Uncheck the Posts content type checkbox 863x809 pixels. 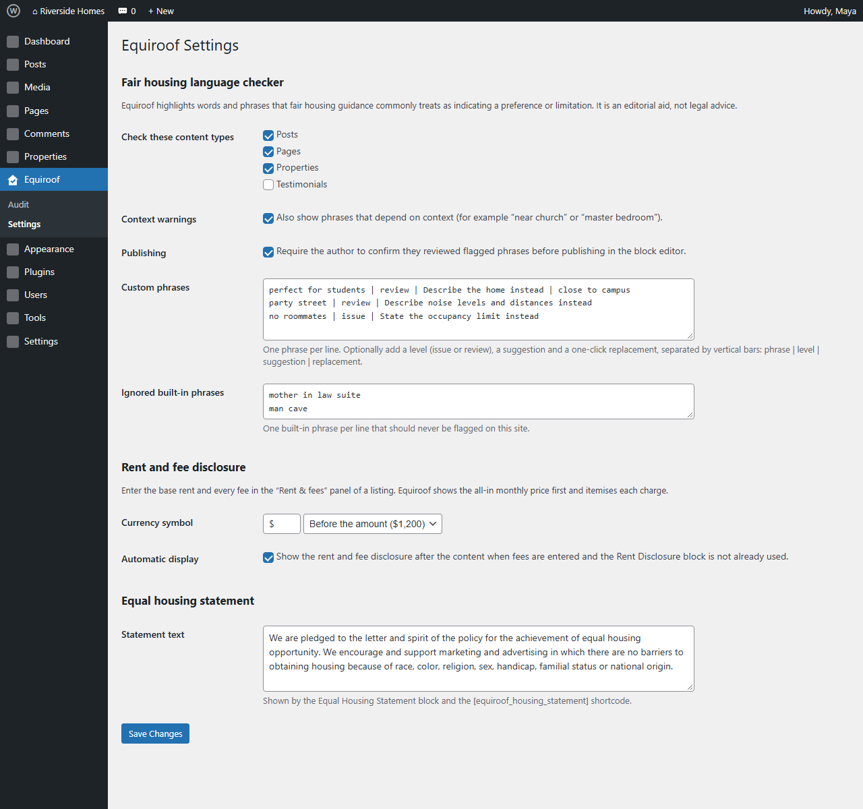pyautogui.click(x=268, y=136)
